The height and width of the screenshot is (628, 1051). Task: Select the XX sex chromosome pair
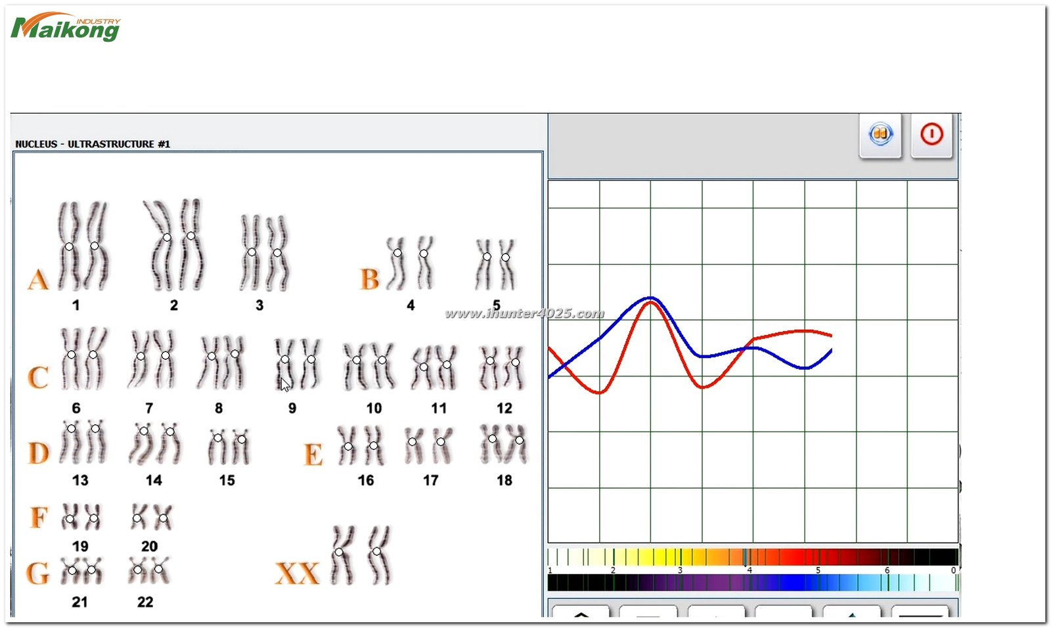360,555
